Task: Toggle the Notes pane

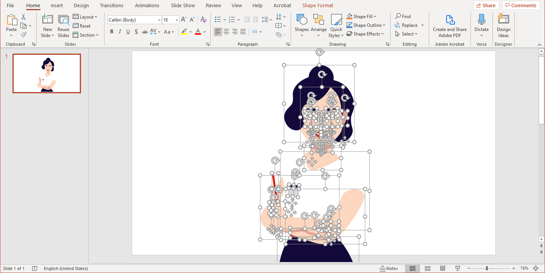Action: 389,268
